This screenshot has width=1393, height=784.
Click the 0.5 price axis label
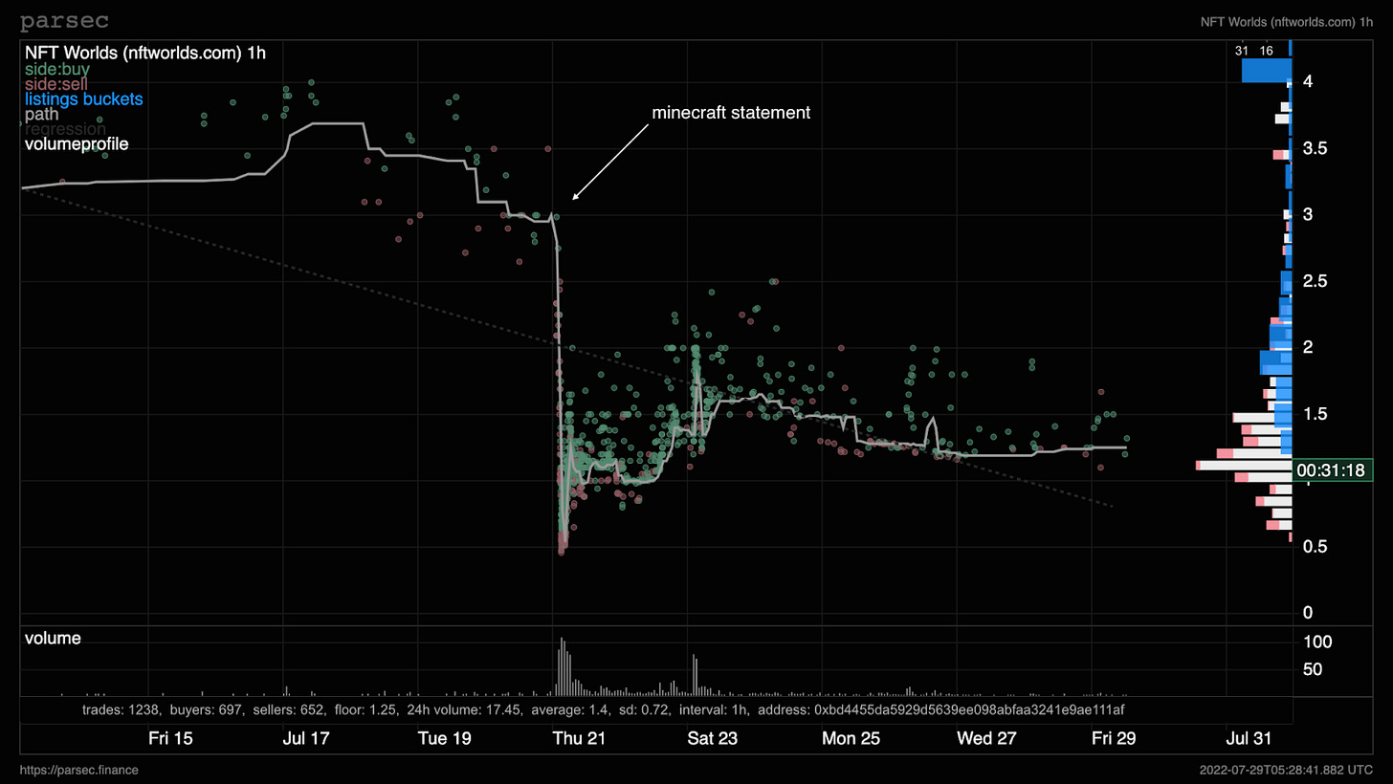[x=1315, y=546]
